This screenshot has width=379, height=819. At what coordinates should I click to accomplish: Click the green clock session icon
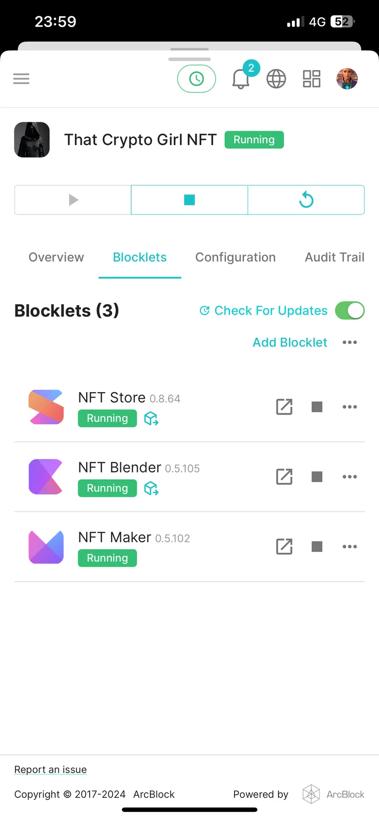pos(197,79)
